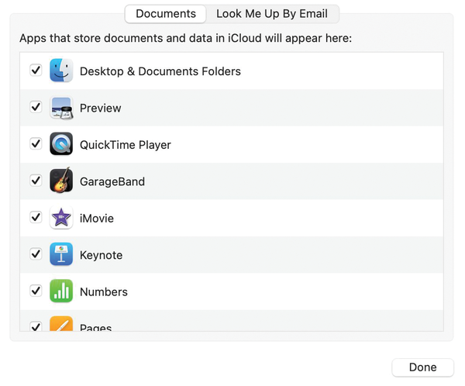Disable the Numbers checkbox
Viewport: 465px width, 386px height.
click(36, 291)
